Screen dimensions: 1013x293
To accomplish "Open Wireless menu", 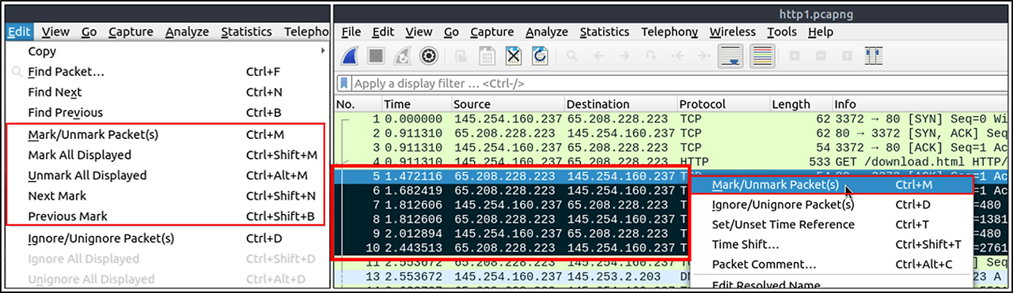I will pyautogui.click(x=733, y=32).
